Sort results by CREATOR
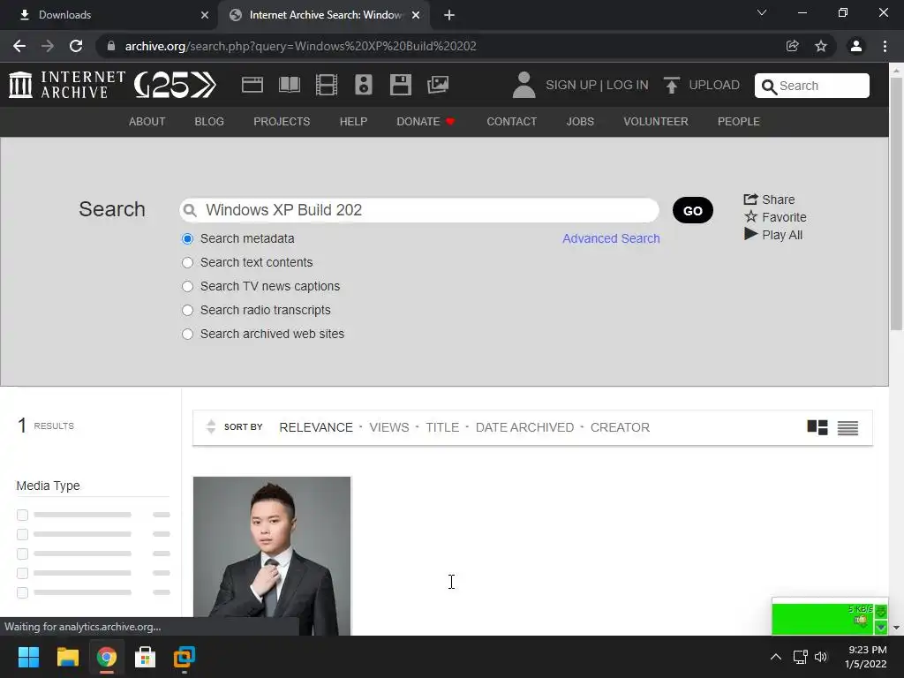This screenshot has width=904, height=678. [620, 427]
